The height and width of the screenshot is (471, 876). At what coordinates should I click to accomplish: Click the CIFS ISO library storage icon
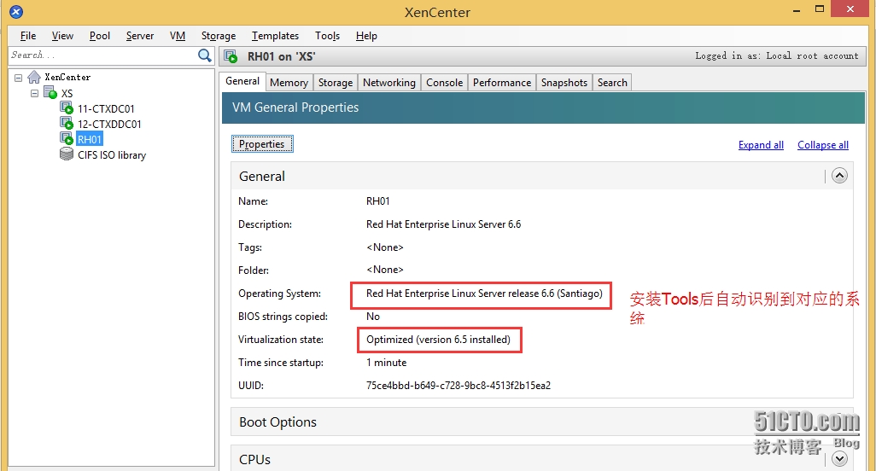pos(67,154)
